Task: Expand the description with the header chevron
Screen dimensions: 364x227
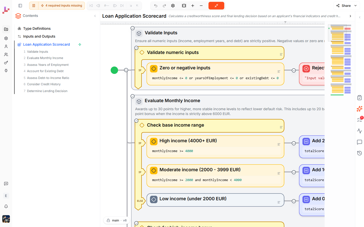Action: pos(350,16)
